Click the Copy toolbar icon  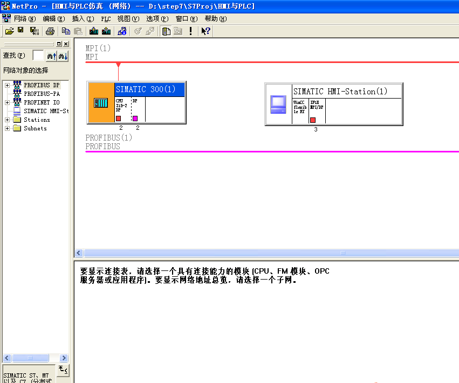pyautogui.click(x=66, y=31)
